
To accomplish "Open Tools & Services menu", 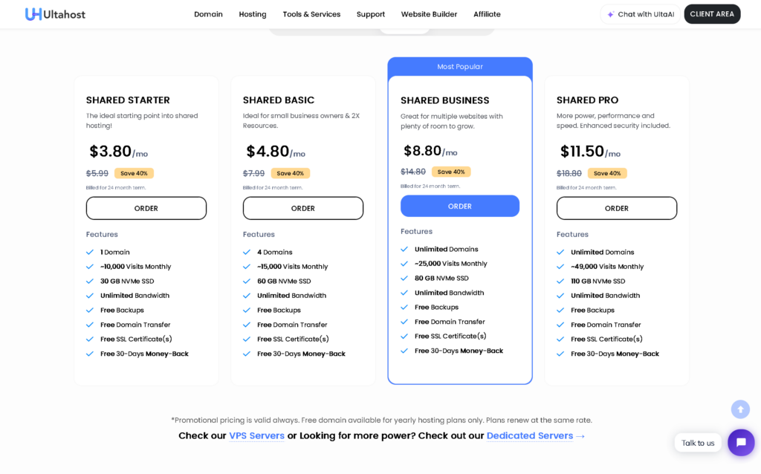I will pos(311,14).
